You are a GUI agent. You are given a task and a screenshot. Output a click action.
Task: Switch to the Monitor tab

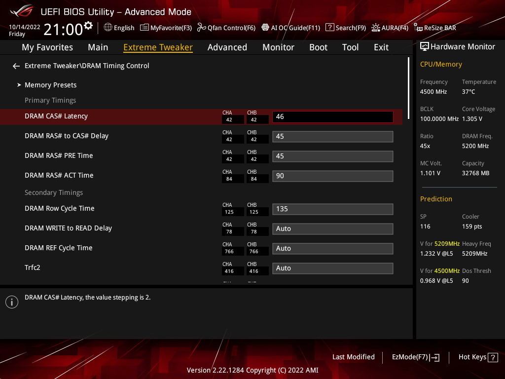(278, 47)
